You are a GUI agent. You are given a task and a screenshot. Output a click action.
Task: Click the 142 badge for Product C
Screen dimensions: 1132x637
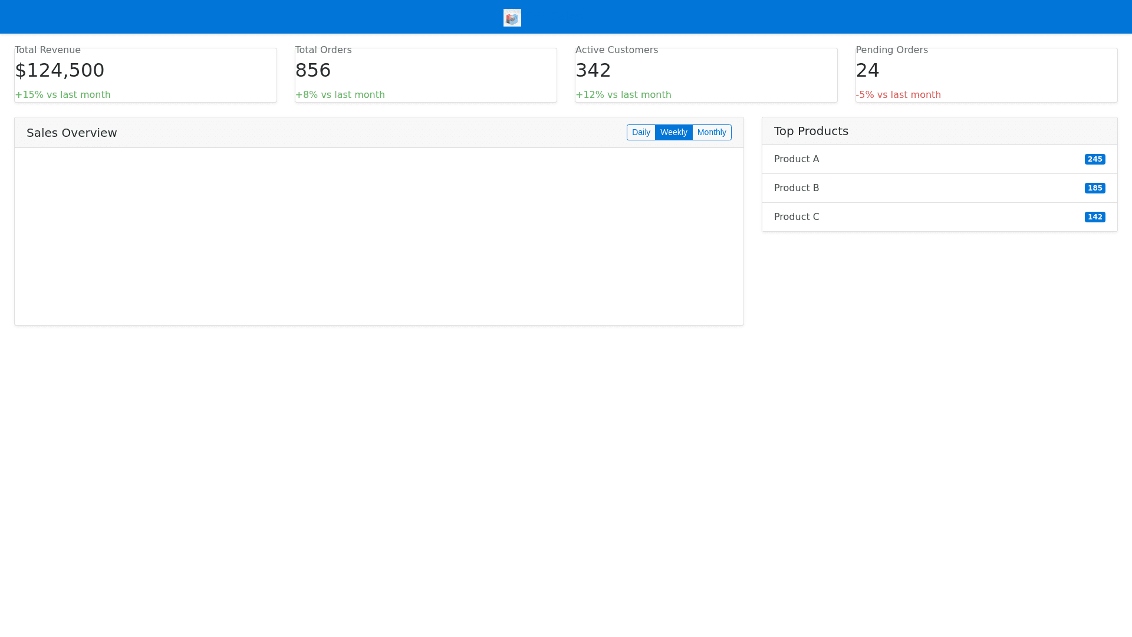1094,217
